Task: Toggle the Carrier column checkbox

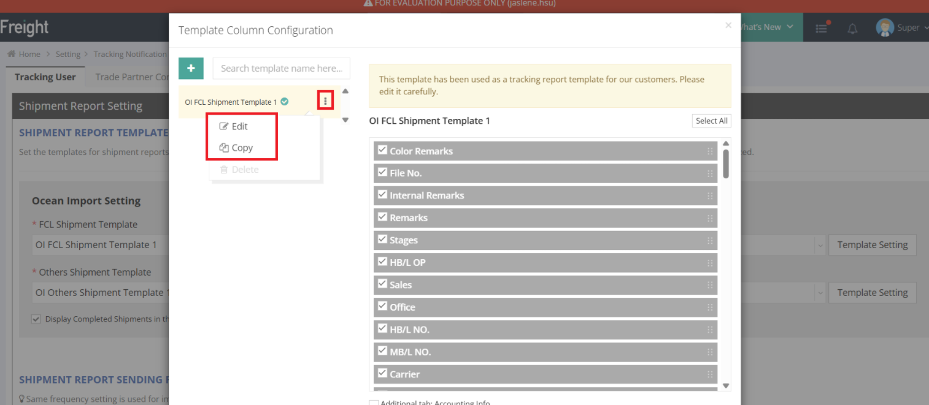Action: pyautogui.click(x=382, y=373)
